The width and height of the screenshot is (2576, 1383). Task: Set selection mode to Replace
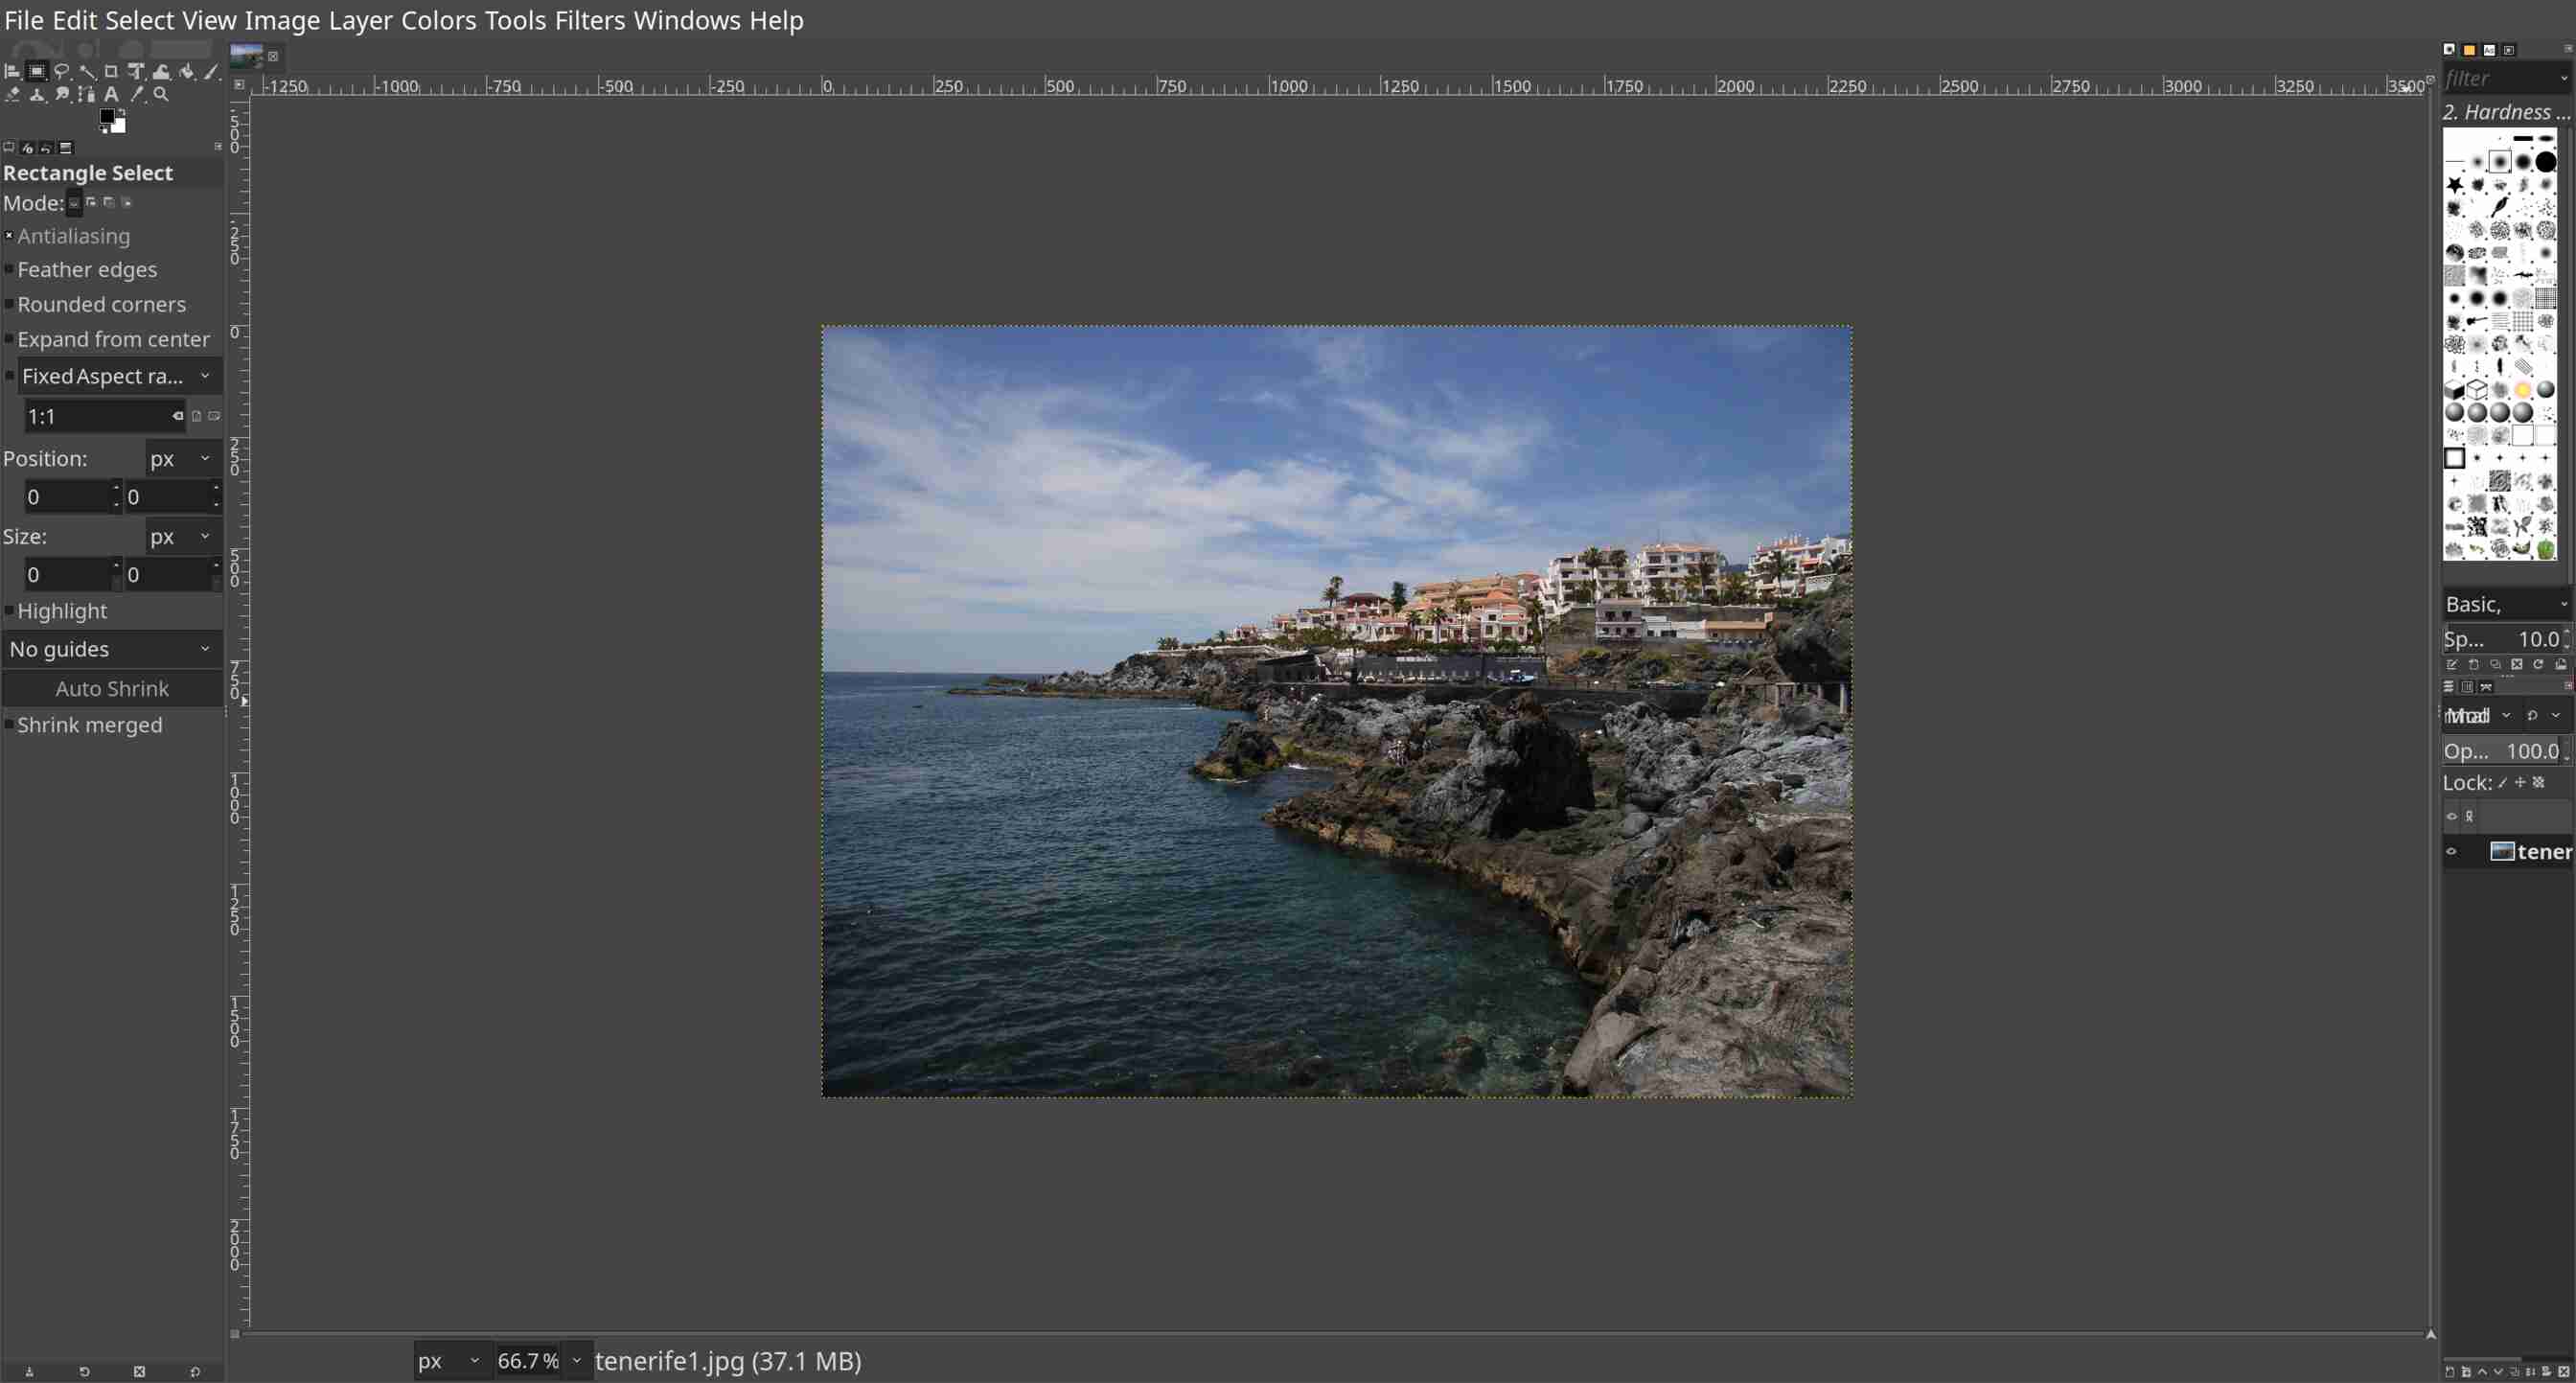coord(74,203)
